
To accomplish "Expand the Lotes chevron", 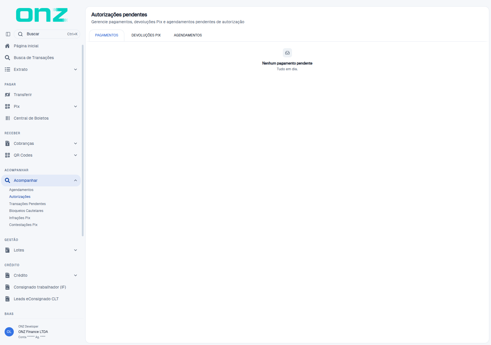I will [76, 250].
